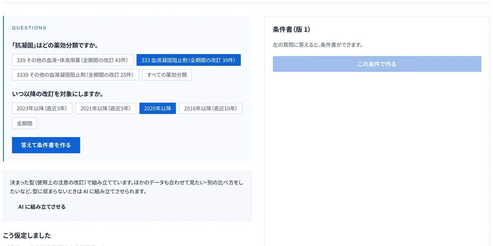
Task: Click the question いつ以降の改訂を対象にしますか。
Action: (x=58, y=94)
